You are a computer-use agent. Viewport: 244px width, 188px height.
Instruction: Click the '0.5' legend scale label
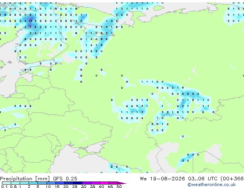[x=13, y=186]
